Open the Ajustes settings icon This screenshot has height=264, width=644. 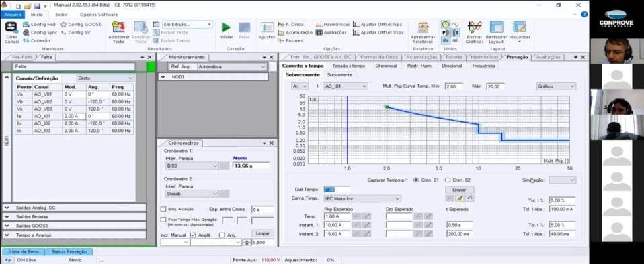267,28
